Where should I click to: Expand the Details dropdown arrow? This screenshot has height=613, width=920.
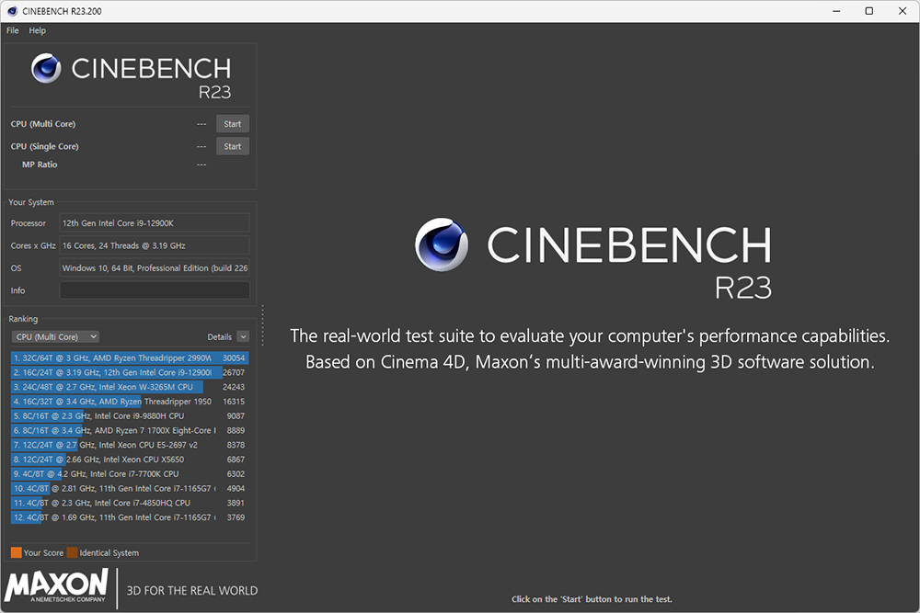[x=243, y=336]
